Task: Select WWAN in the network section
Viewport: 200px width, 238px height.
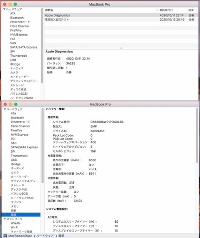Action: (15, 223)
